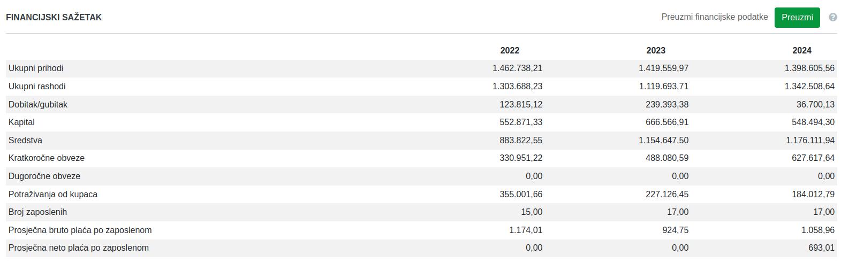Screen dimensions: 841x263
Task: Click the Dugoročne obveze row label
Action: 44,176
